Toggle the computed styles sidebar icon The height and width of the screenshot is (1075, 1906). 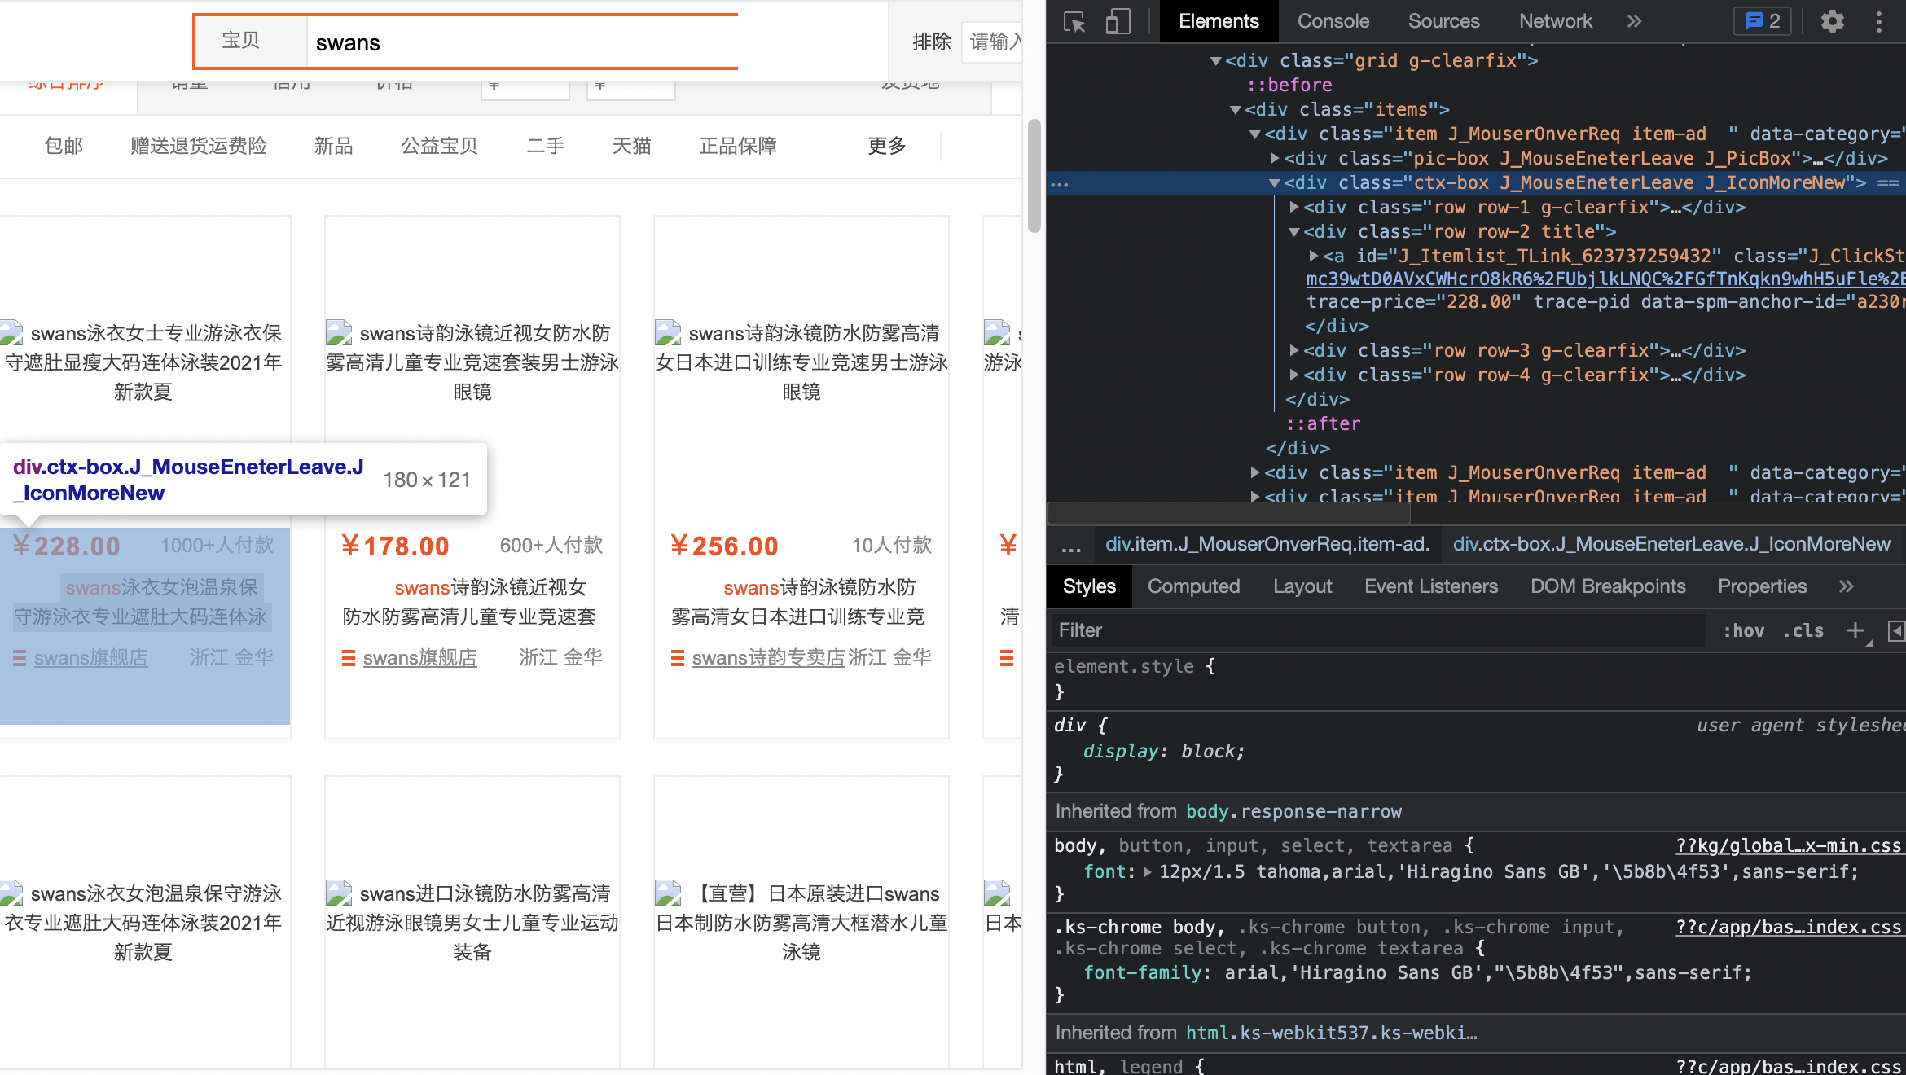1897,630
